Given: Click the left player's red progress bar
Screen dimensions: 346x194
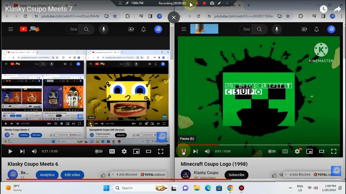Looking at the screenshot, I should tap(86, 145).
